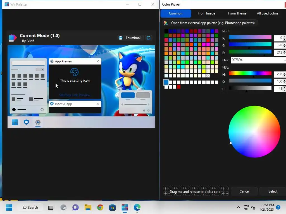Click the preview taskbar shield icon
The image size is (286, 214).
click(x=27, y=122)
